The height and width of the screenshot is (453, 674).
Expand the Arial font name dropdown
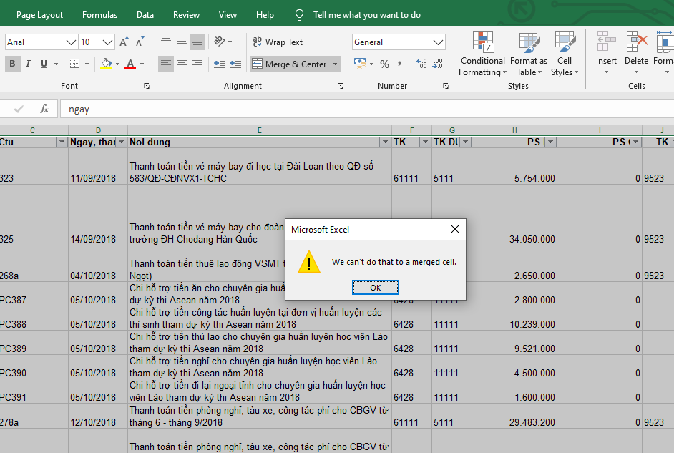point(70,42)
